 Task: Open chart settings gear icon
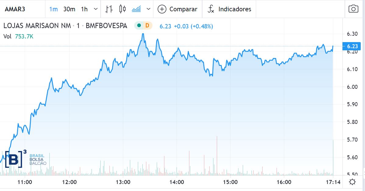coord(352,182)
